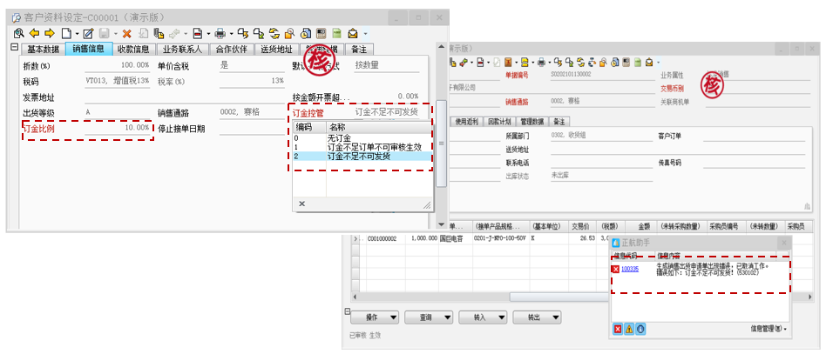
Task: Click the customer window vertical scrollbar down arrow
Action: tap(442, 224)
